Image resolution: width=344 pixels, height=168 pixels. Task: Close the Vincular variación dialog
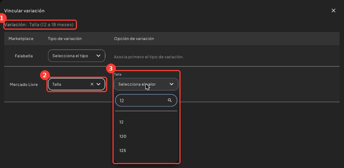pyautogui.click(x=333, y=11)
